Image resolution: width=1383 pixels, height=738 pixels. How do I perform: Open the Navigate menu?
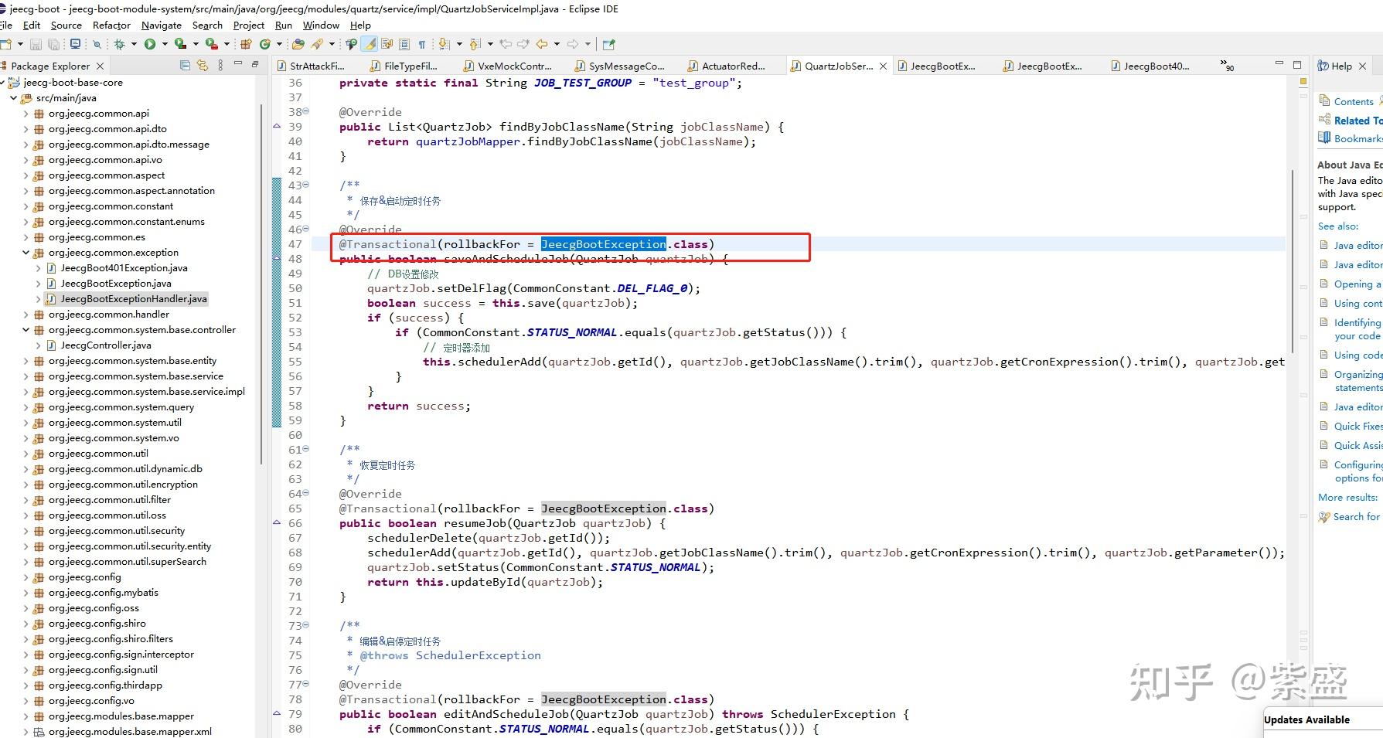[162, 25]
